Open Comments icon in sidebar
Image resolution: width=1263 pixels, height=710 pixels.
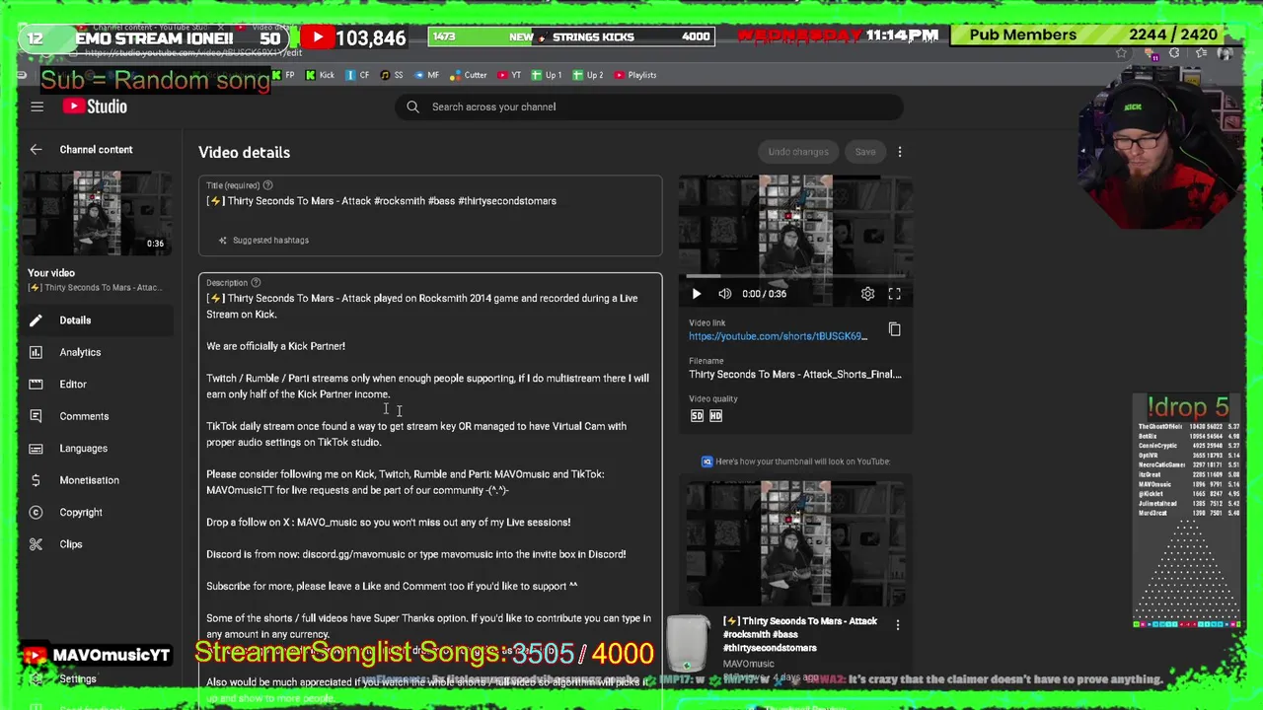click(36, 416)
